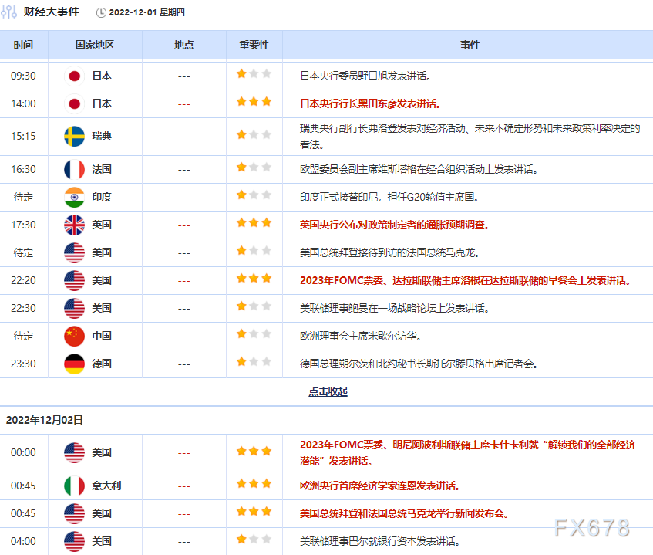Select the China flag icon
653x555 pixels.
coord(74,336)
